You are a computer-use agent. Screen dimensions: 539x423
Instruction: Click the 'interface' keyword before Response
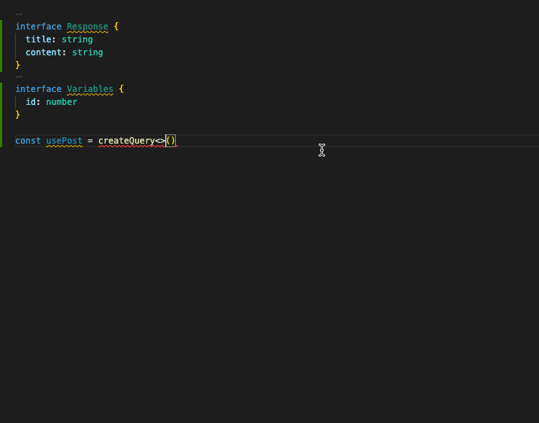click(39, 27)
